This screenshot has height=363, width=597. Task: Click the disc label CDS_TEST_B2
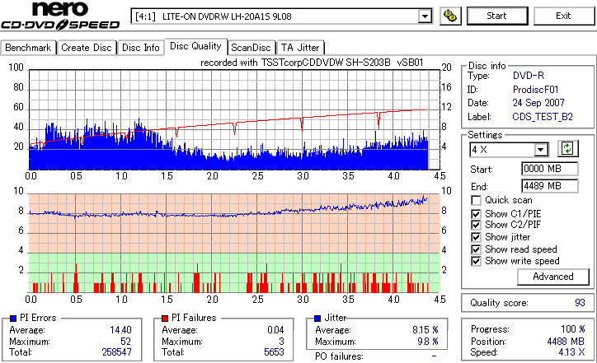(x=543, y=117)
